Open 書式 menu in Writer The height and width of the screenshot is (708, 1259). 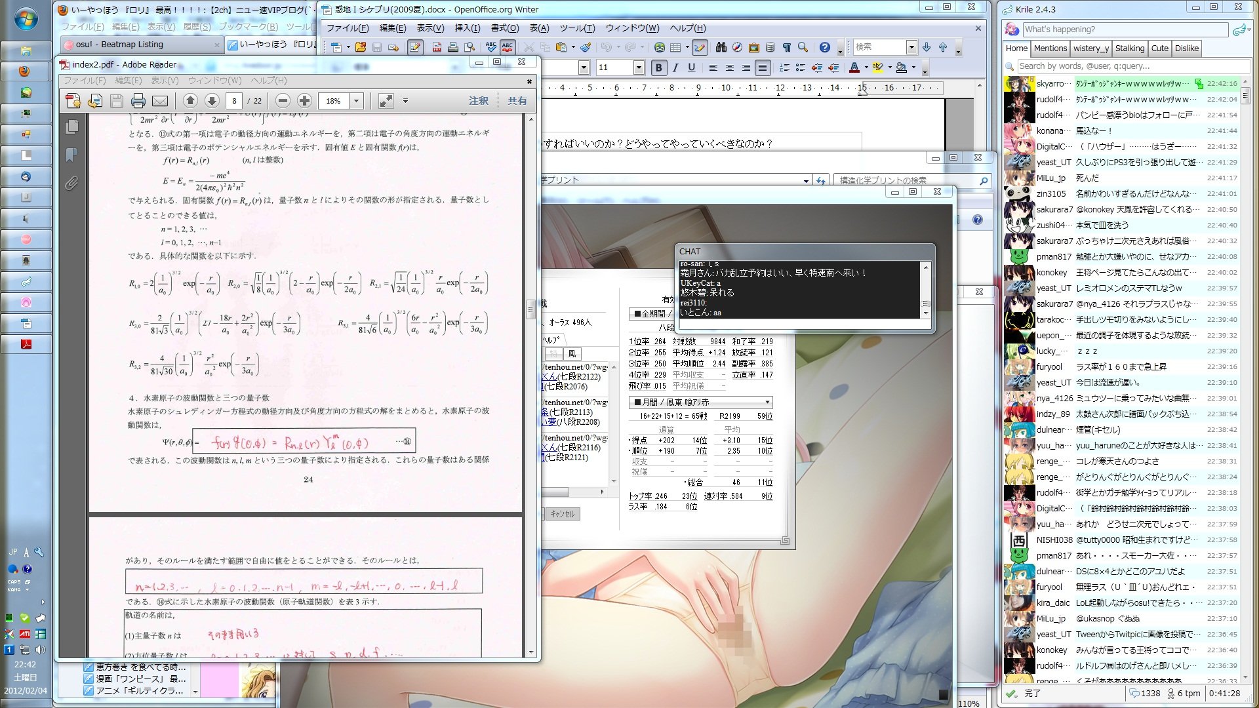point(505,28)
